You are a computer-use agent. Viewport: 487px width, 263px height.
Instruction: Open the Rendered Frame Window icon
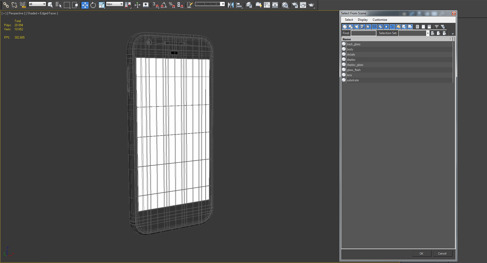(x=303, y=5)
